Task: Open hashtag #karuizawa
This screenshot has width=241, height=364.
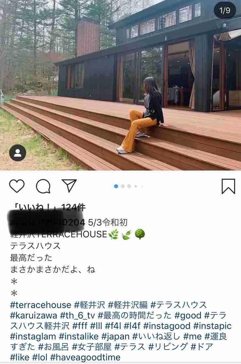Action: (x=34, y=316)
